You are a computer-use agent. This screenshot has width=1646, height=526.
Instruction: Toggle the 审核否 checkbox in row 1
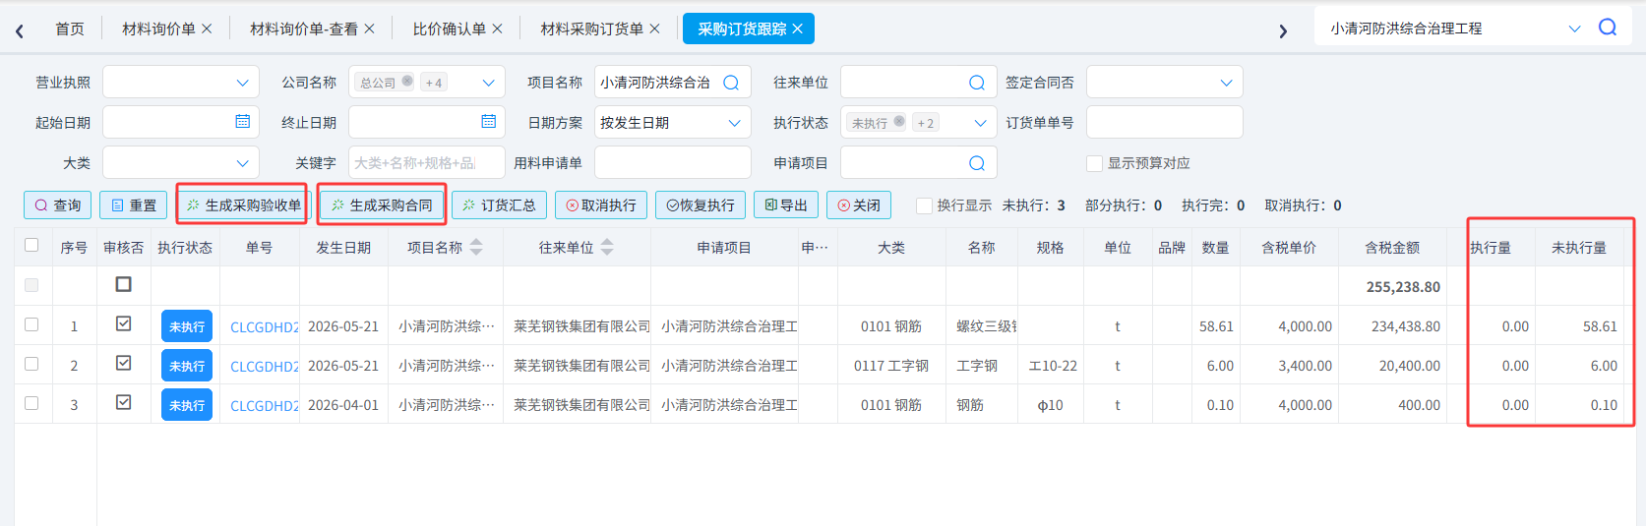pyautogui.click(x=124, y=322)
